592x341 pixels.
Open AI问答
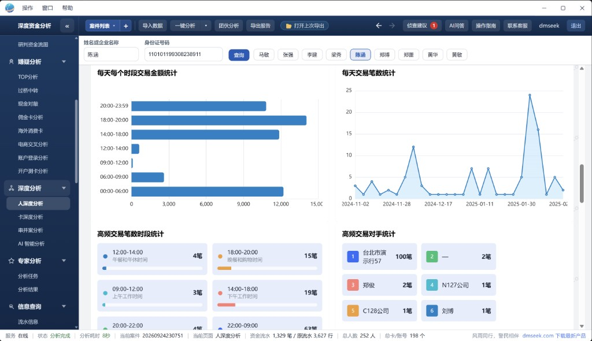point(457,25)
